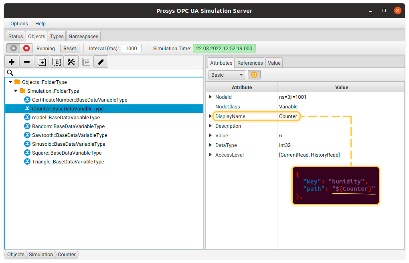Expand the DisplayName attribute row

tap(211, 116)
